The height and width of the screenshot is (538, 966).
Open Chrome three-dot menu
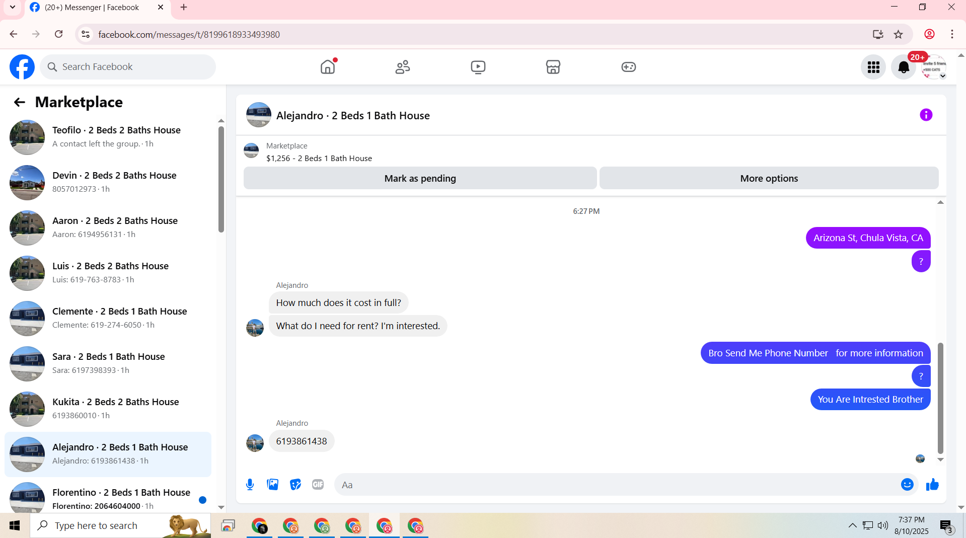tap(952, 34)
